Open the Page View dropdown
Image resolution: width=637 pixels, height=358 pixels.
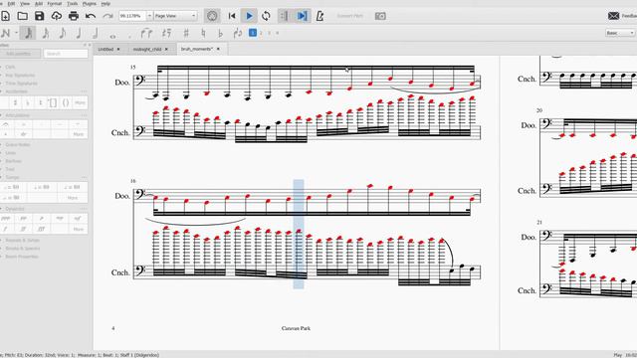175,16
